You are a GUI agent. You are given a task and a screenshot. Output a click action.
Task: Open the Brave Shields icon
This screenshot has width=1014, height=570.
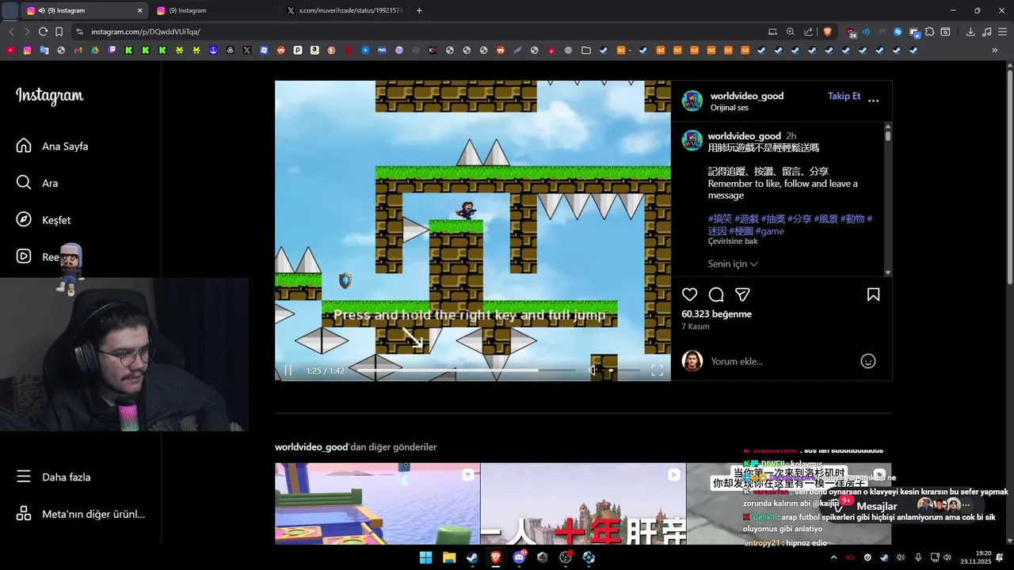[828, 32]
